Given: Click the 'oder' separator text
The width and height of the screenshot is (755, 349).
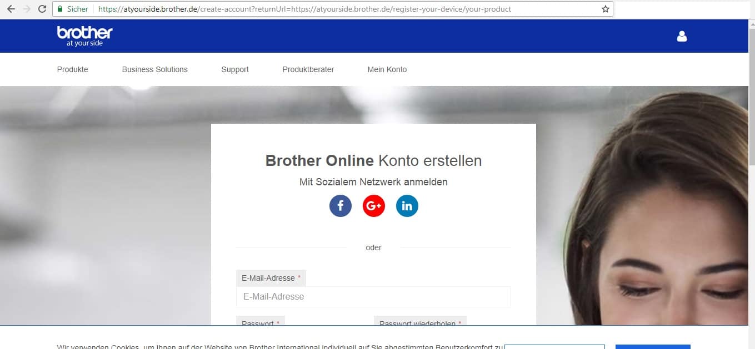Looking at the screenshot, I should click(373, 247).
